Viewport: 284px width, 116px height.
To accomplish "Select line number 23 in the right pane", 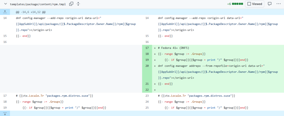I will (x=147, y=96).
